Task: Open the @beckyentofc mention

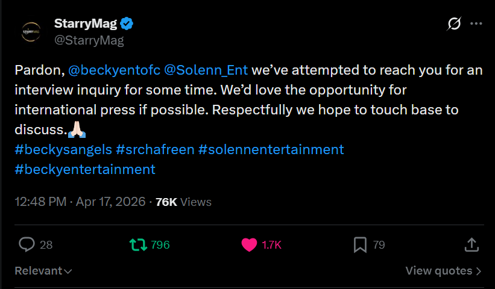Action: click(115, 70)
